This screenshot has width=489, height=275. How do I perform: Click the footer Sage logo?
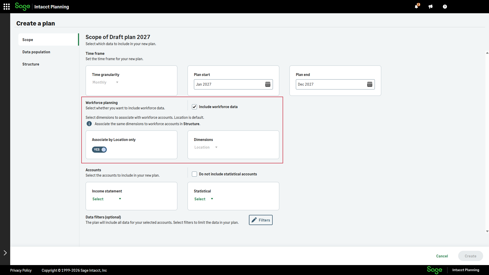pos(435,270)
